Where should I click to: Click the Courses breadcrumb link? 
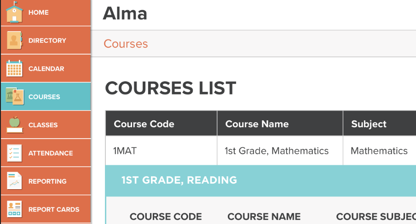pyautogui.click(x=126, y=44)
